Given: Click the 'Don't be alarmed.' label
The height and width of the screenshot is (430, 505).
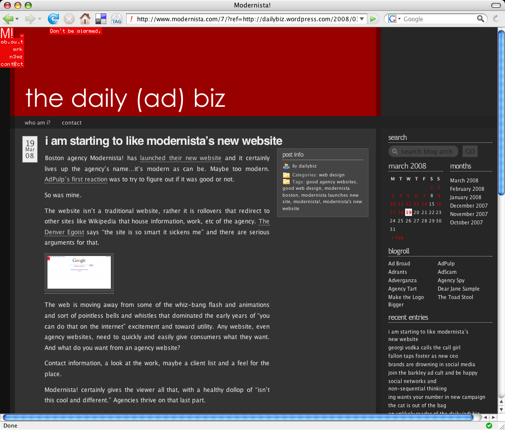Looking at the screenshot, I should (75, 31).
